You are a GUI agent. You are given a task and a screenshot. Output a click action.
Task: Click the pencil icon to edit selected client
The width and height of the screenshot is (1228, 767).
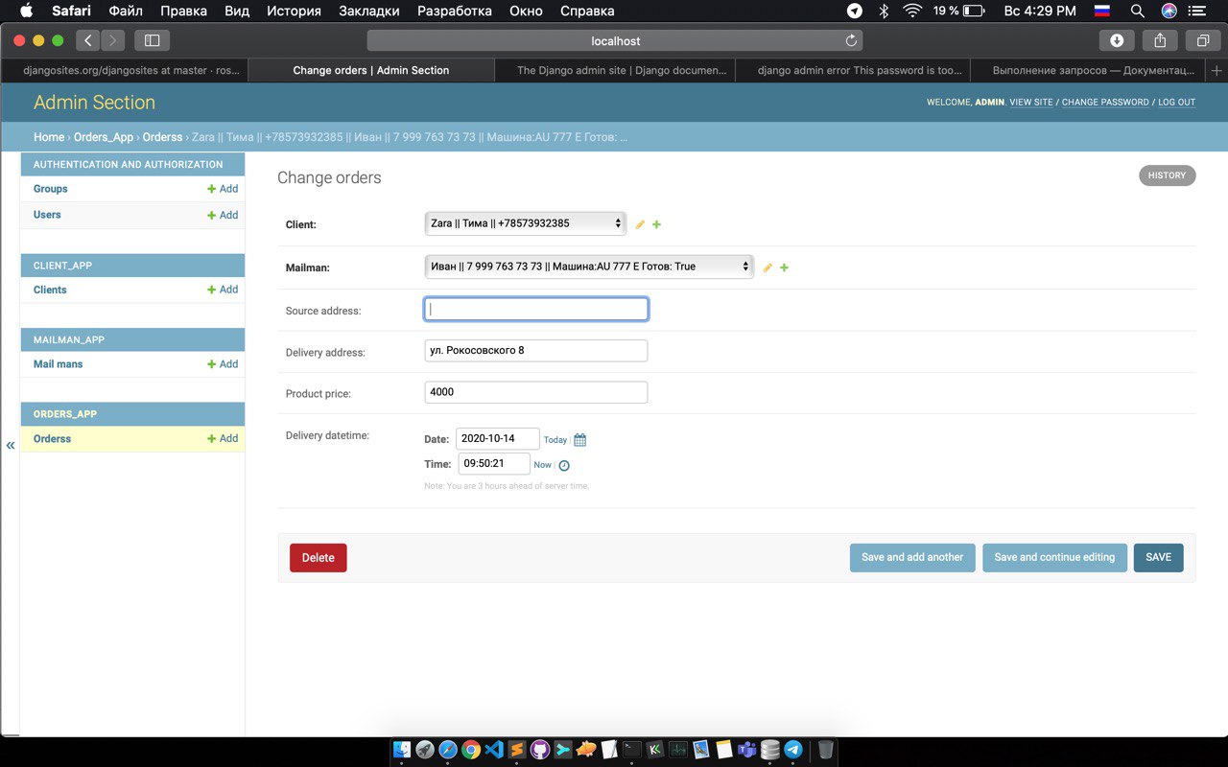pos(640,224)
